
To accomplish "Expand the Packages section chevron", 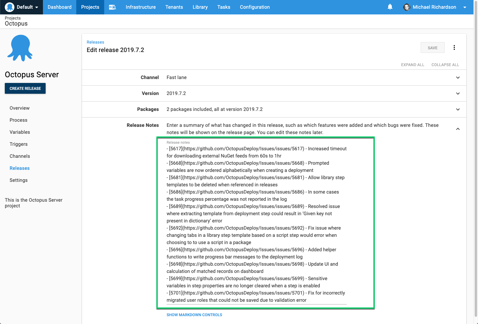I will coord(458,109).
